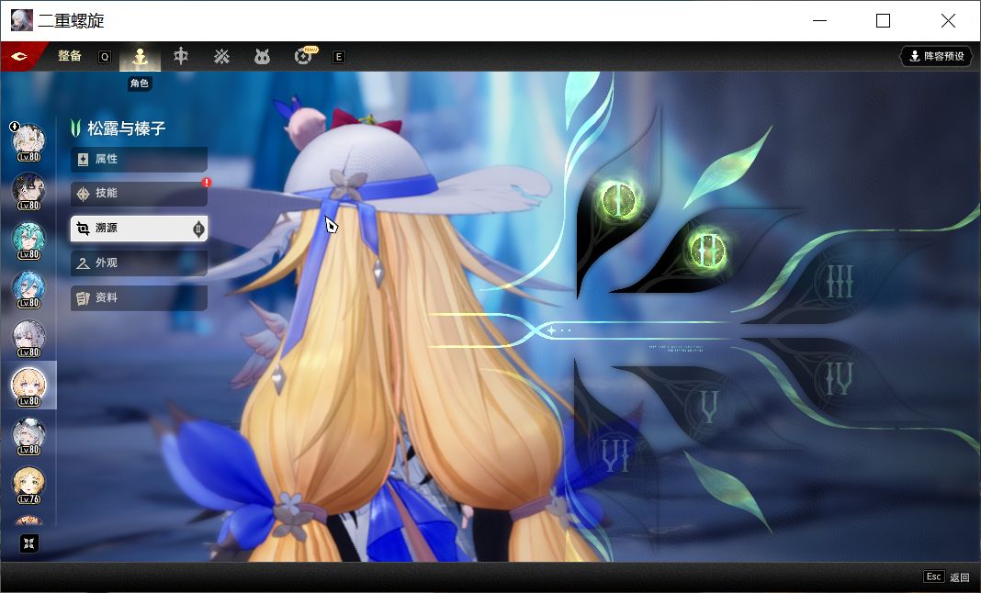Click the red back arrow emblem
The height and width of the screenshot is (593, 981).
tap(19, 56)
